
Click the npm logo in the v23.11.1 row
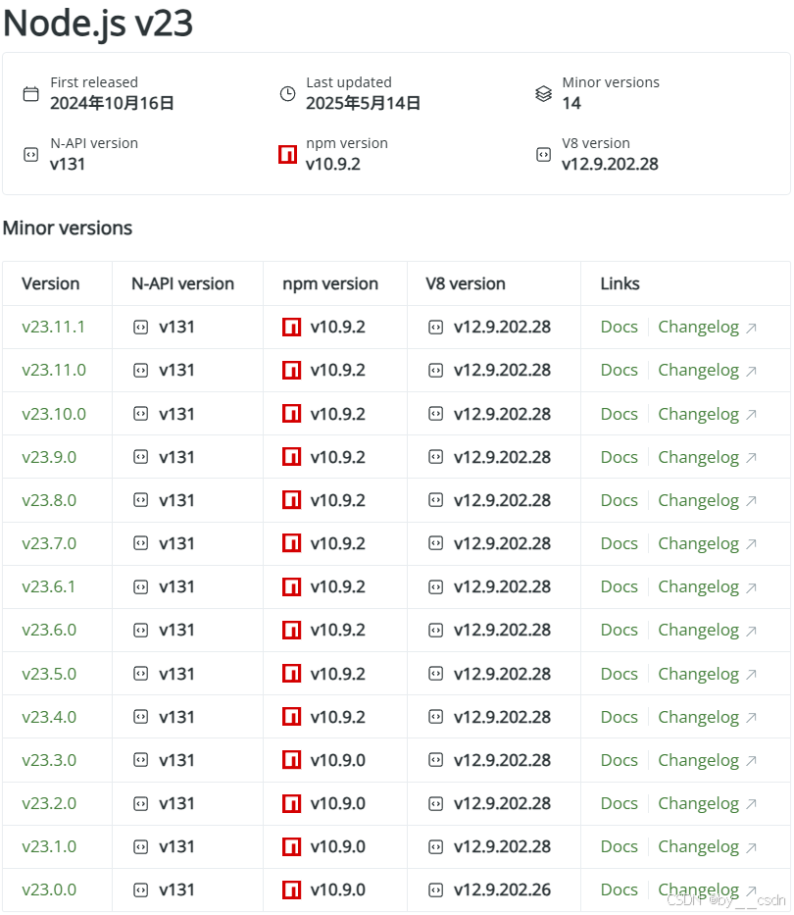pyautogui.click(x=292, y=328)
